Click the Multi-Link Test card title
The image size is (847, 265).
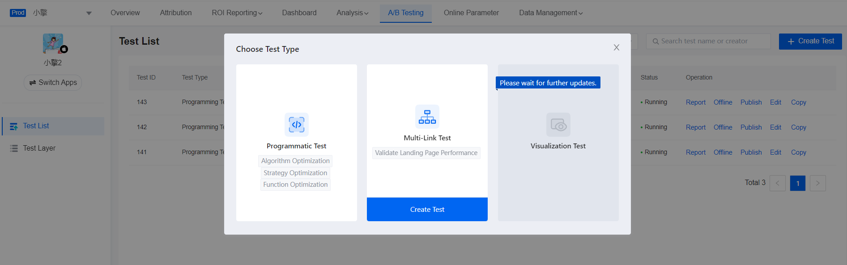tap(427, 138)
